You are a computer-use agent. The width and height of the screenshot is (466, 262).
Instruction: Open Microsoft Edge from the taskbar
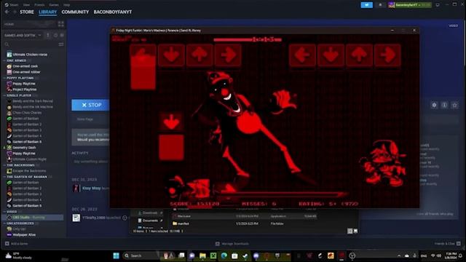click(x=224, y=255)
